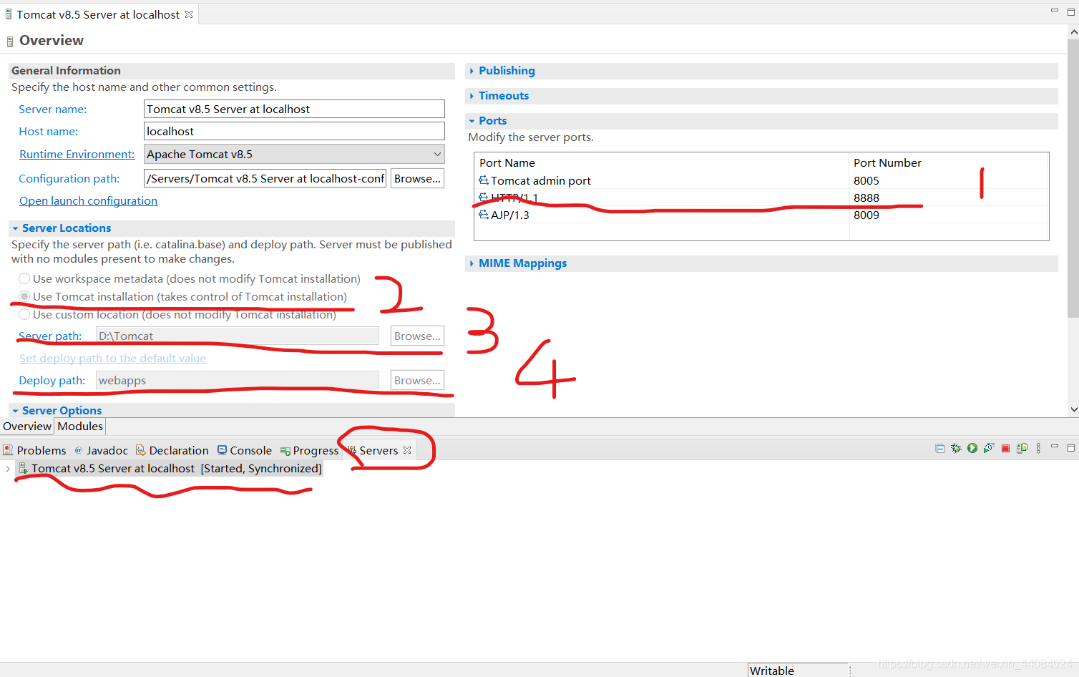Viewport: 1079px width, 677px height.
Task: Click the Port Name column header
Action: (x=661, y=162)
